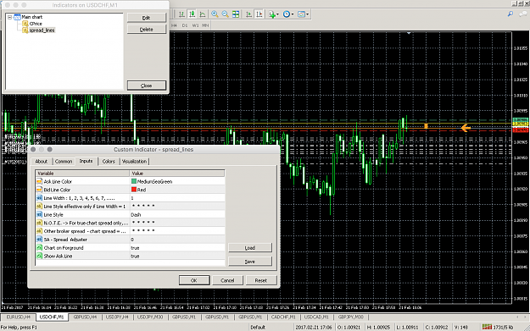Screen dimensions: 530x331
Task: Collapse the Main chart tree node
Action: point(10,17)
